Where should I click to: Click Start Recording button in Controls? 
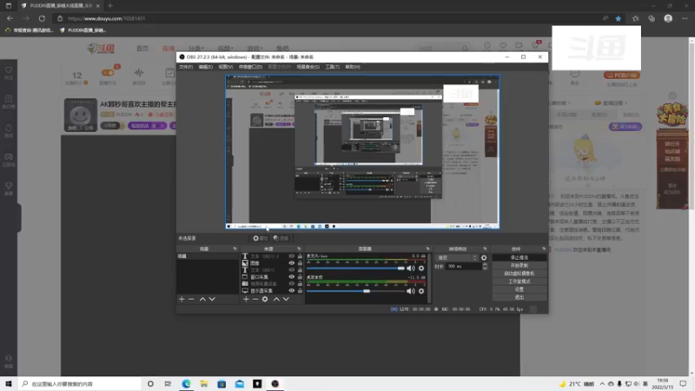point(520,266)
